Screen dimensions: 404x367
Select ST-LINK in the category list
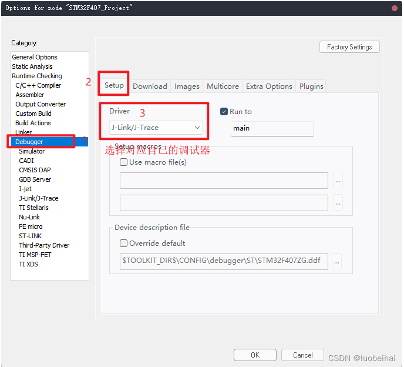(x=31, y=236)
